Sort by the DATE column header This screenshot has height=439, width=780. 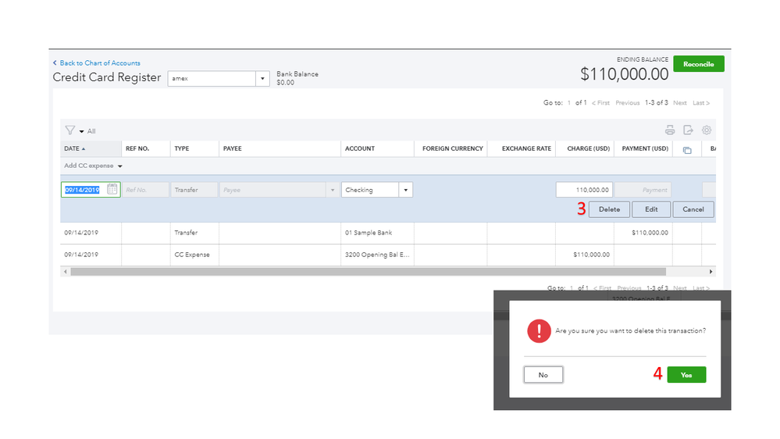click(x=91, y=148)
